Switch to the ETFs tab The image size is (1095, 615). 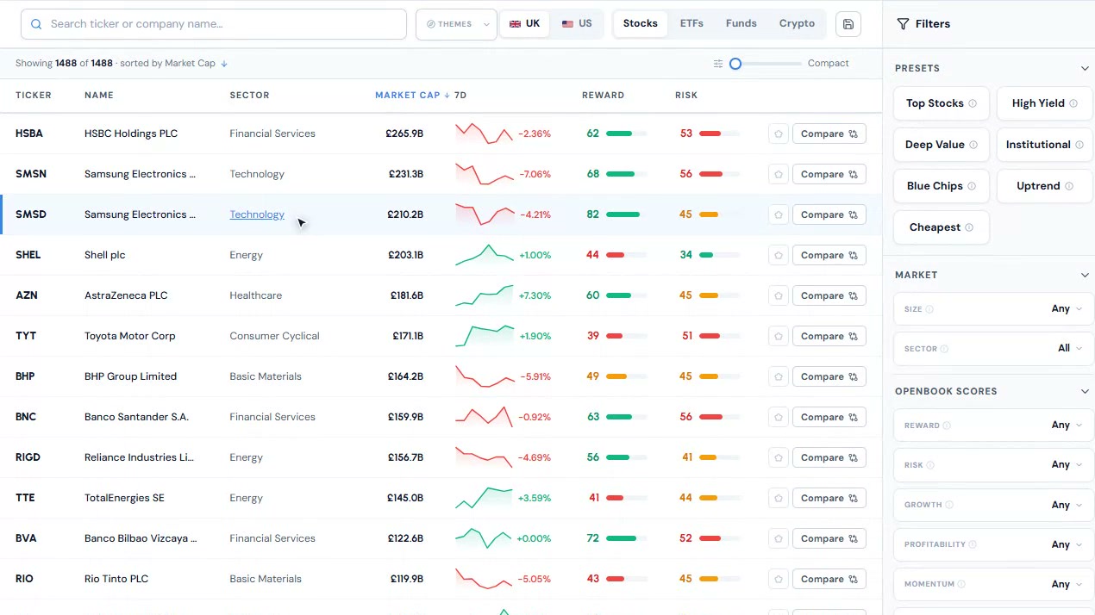691,24
